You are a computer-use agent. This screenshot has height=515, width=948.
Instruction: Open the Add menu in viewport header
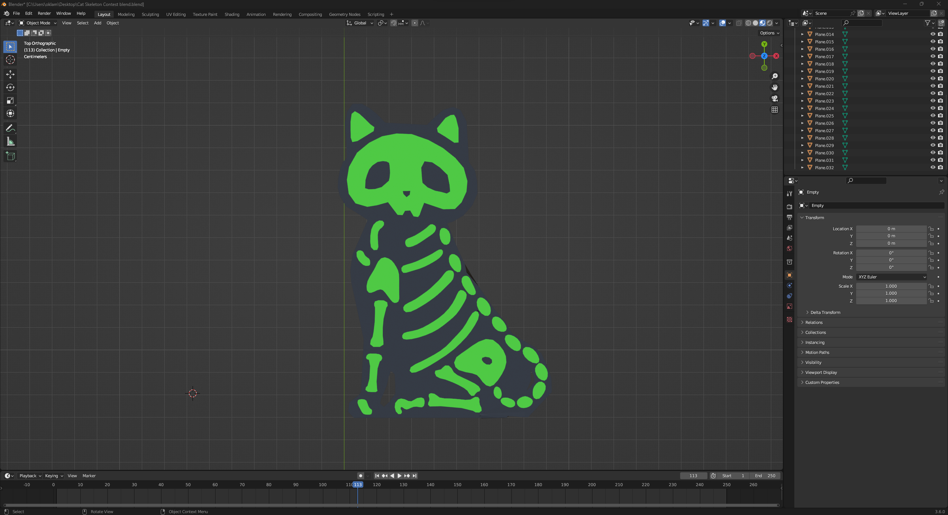click(x=98, y=23)
